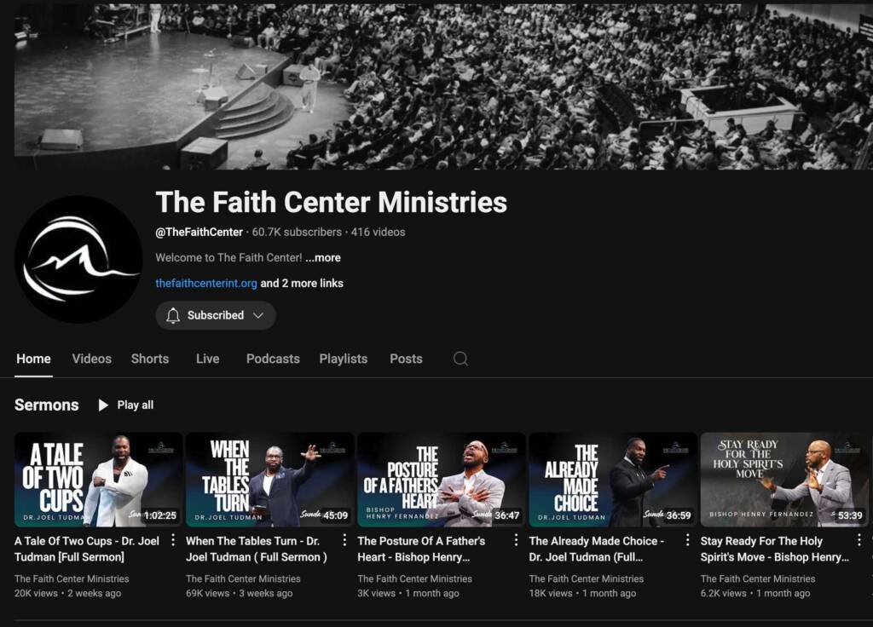873x627 pixels.
Task: Click '69K views • 3 weeks ago' text
Action: [240, 593]
